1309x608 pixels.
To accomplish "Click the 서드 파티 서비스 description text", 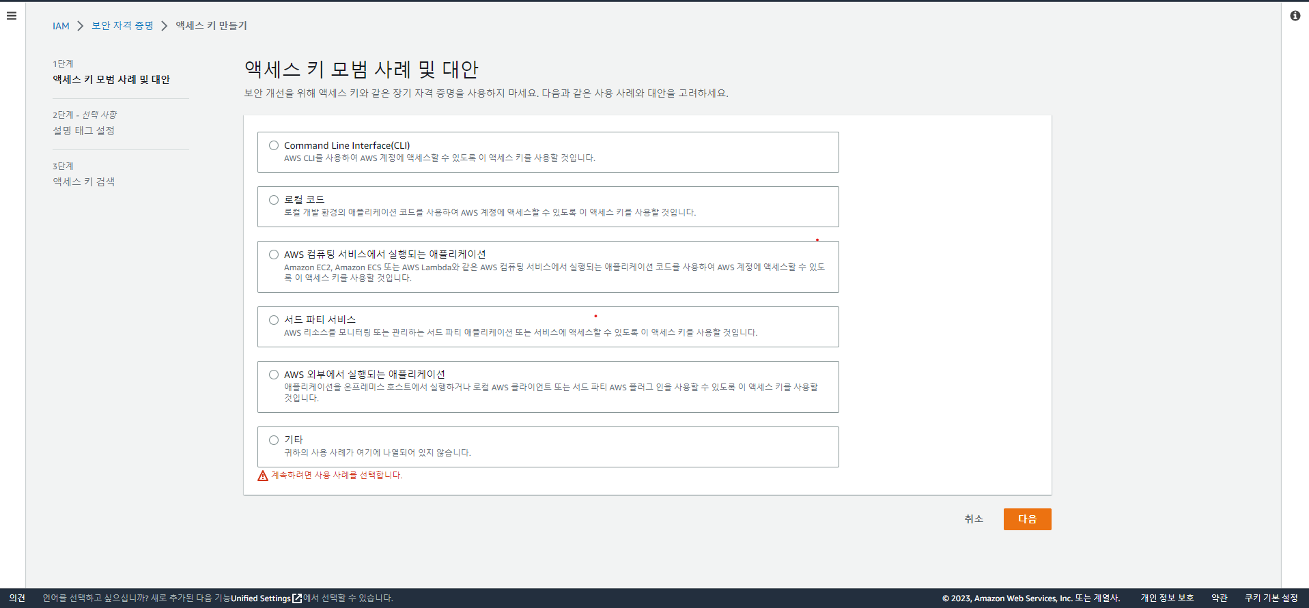I will point(521,332).
